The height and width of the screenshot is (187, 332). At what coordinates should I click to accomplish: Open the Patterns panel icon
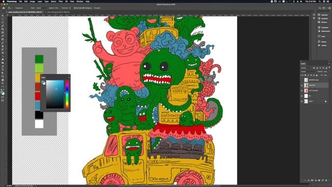(319, 22)
